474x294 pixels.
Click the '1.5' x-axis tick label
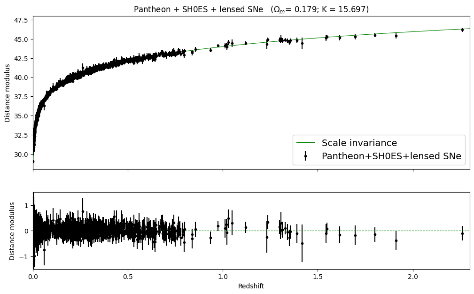318,277
